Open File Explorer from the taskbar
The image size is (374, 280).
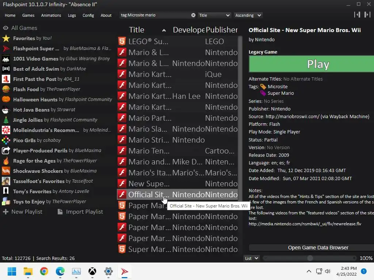tap(28, 271)
